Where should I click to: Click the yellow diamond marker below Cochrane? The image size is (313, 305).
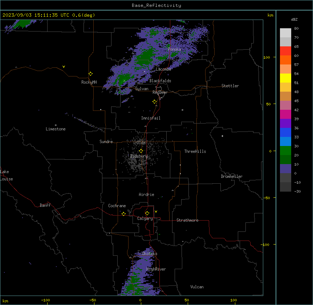click(123, 214)
